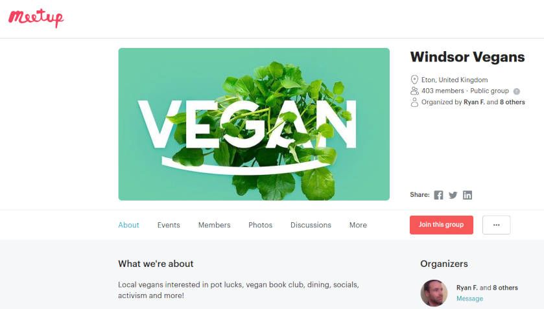Open the Events tab
Image resolution: width=544 pixels, height=309 pixels.
169,225
